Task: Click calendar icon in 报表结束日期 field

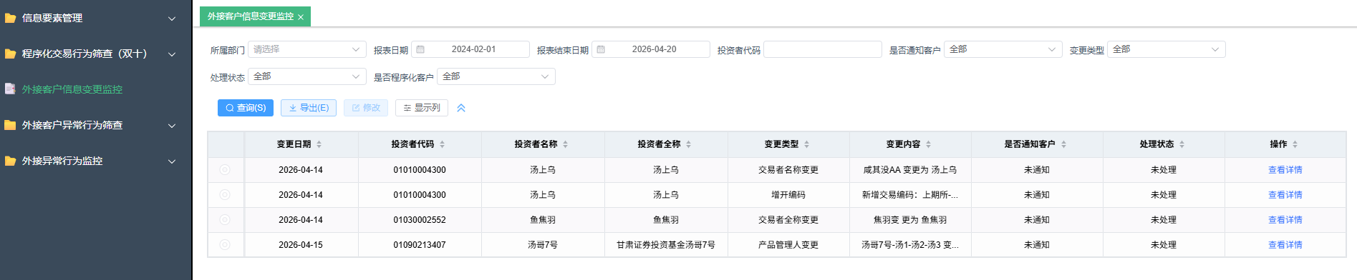Action: pyautogui.click(x=601, y=49)
